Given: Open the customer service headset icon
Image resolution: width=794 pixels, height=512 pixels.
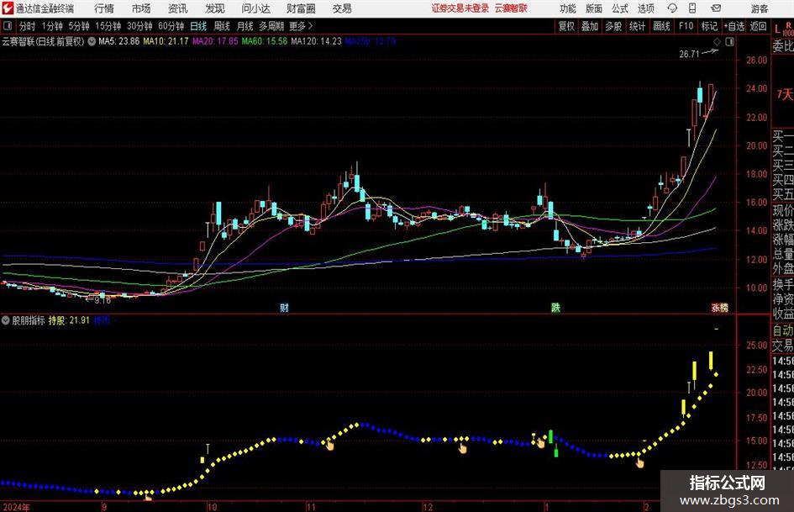Looking at the screenshot, I should pyautogui.click(x=672, y=8).
